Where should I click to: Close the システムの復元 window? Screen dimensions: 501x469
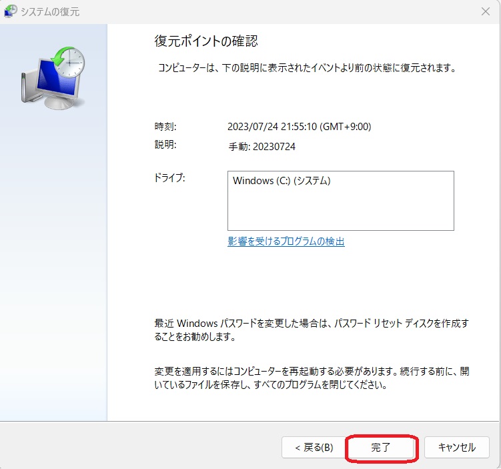[x=486, y=11]
